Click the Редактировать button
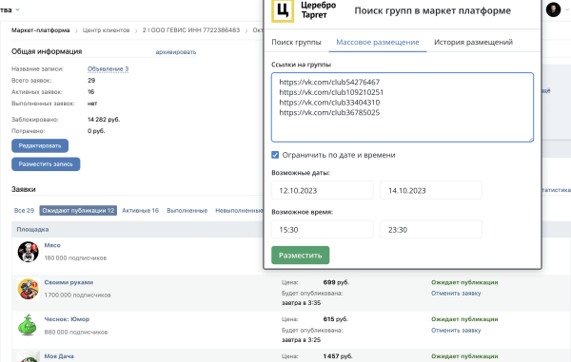Image resolution: width=571 pixels, height=362 pixels. pyautogui.click(x=40, y=145)
